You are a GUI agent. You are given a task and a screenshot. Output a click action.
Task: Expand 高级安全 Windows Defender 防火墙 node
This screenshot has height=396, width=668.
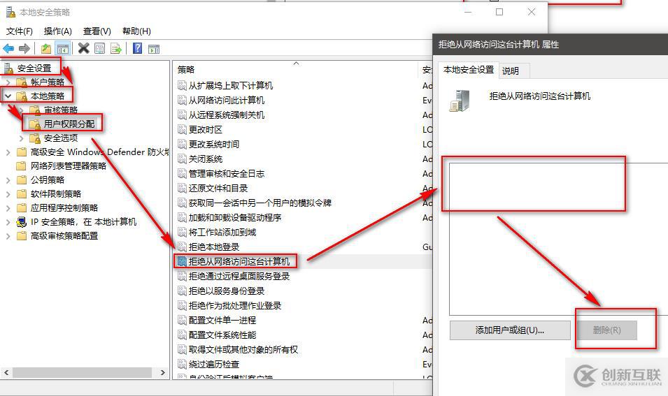tap(8, 152)
